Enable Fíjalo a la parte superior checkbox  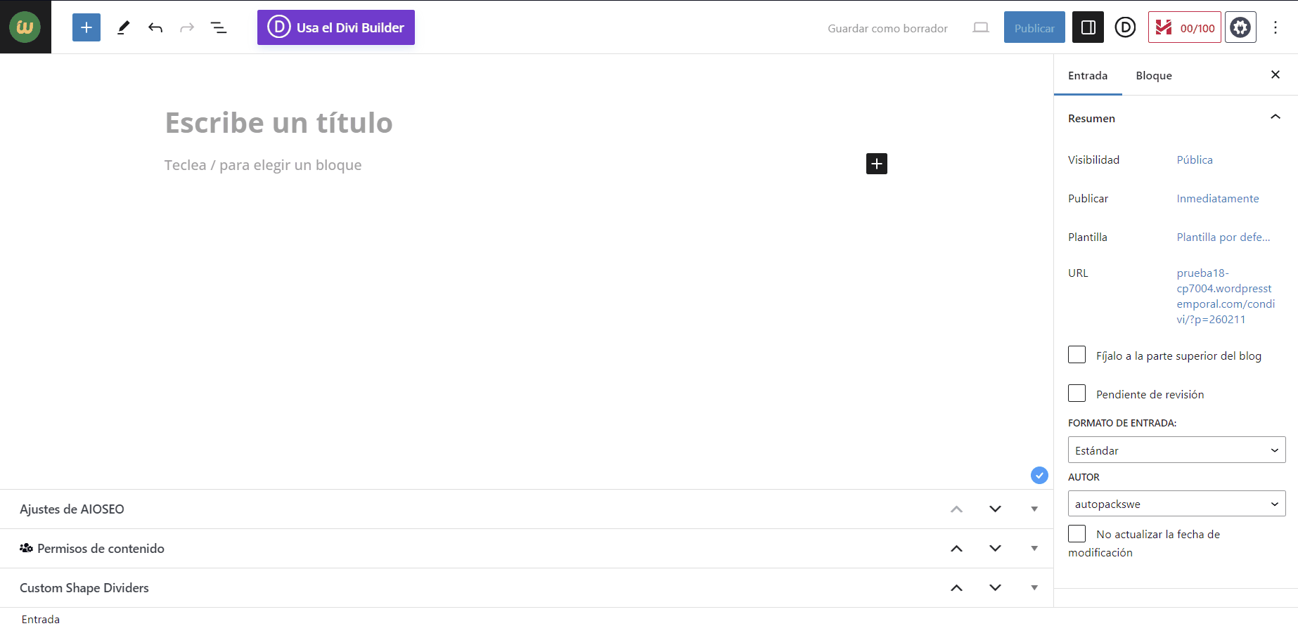coord(1077,355)
